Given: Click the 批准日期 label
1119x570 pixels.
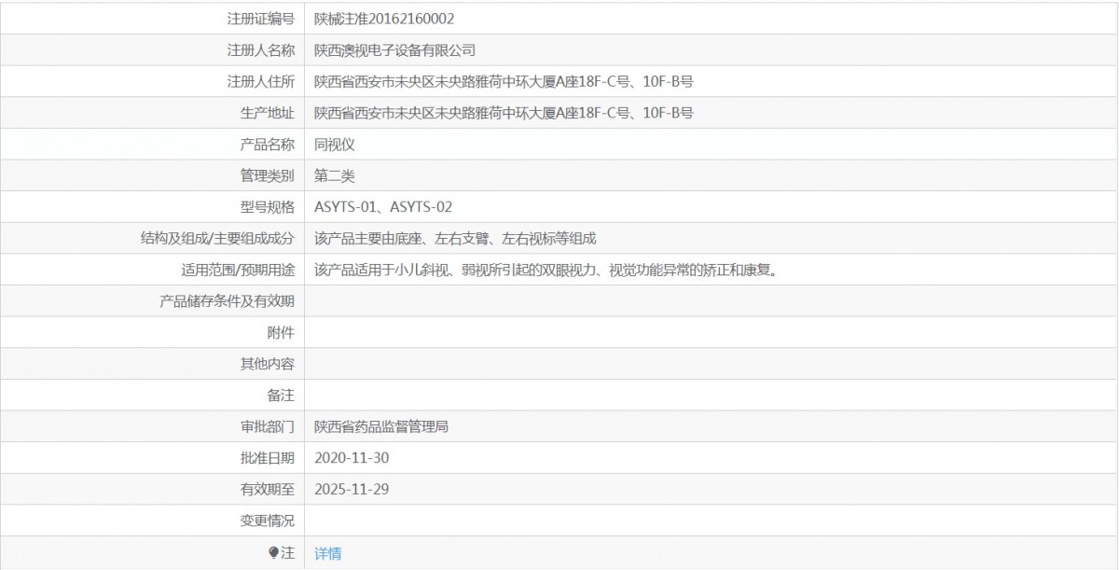Looking at the screenshot, I should [x=267, y=458].
